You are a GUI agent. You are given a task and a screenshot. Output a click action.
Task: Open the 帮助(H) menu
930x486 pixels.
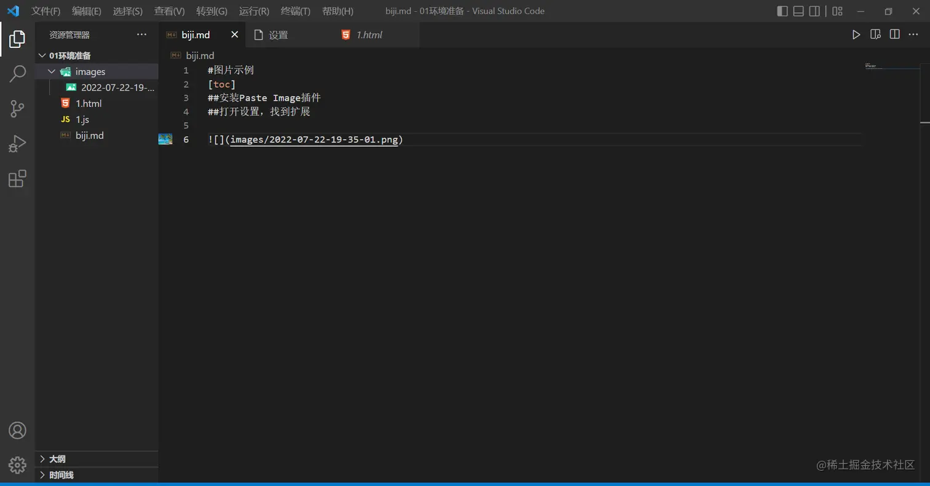tap(338, 11)
